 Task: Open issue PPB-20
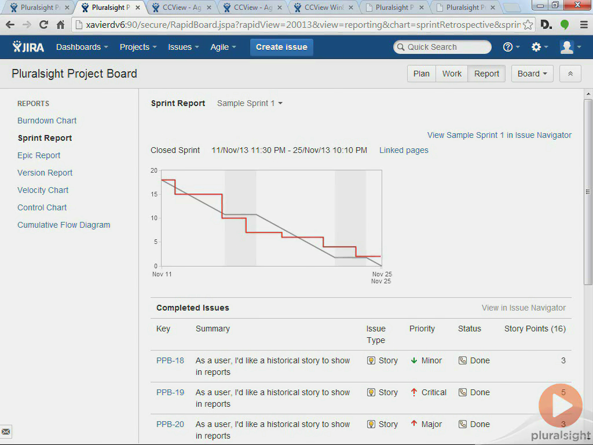click(170, 424)
